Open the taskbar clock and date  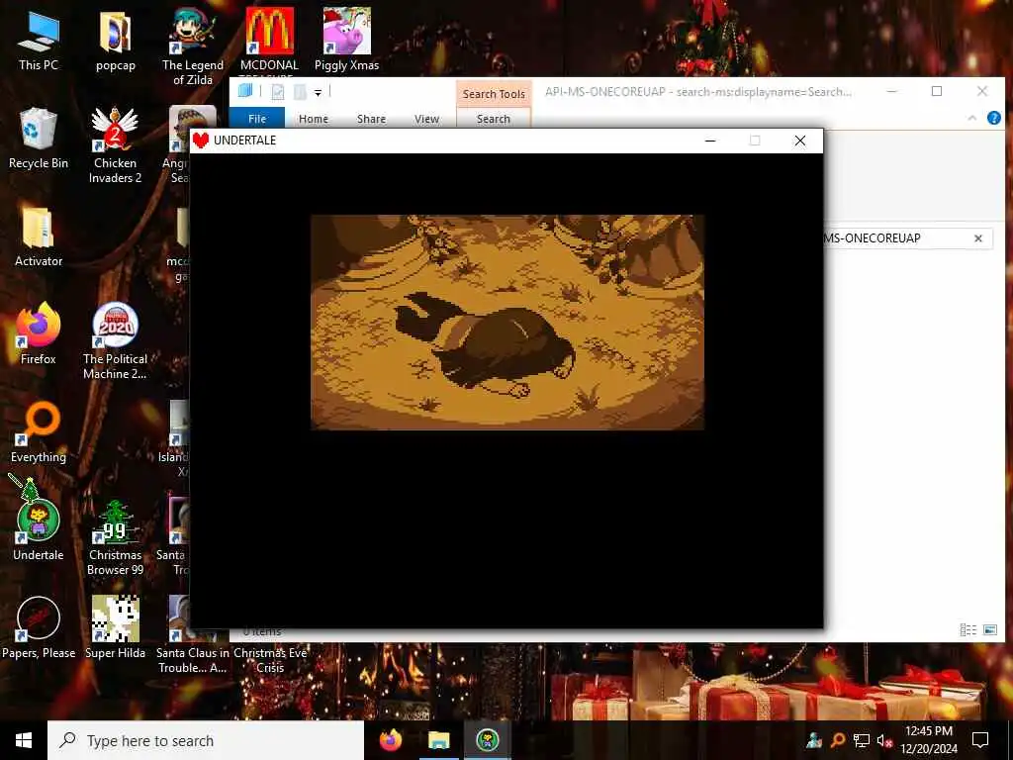click(928, 740)
